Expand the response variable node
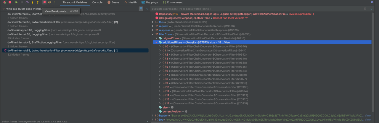This screenshot has width=379, height=123. point(153,30)
